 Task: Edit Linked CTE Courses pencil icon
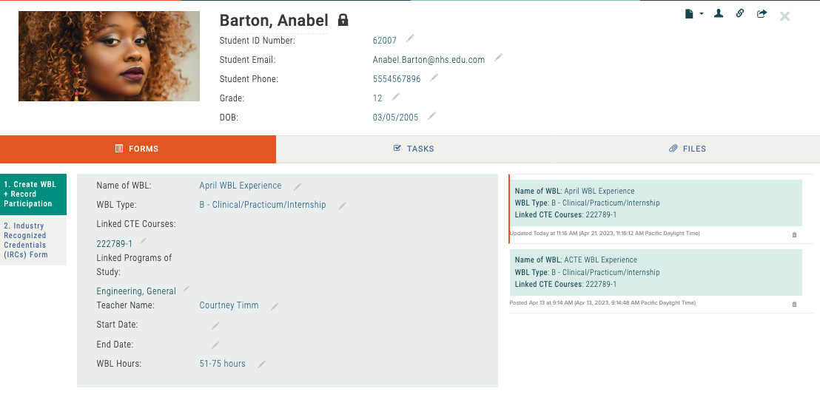point(143,241)
